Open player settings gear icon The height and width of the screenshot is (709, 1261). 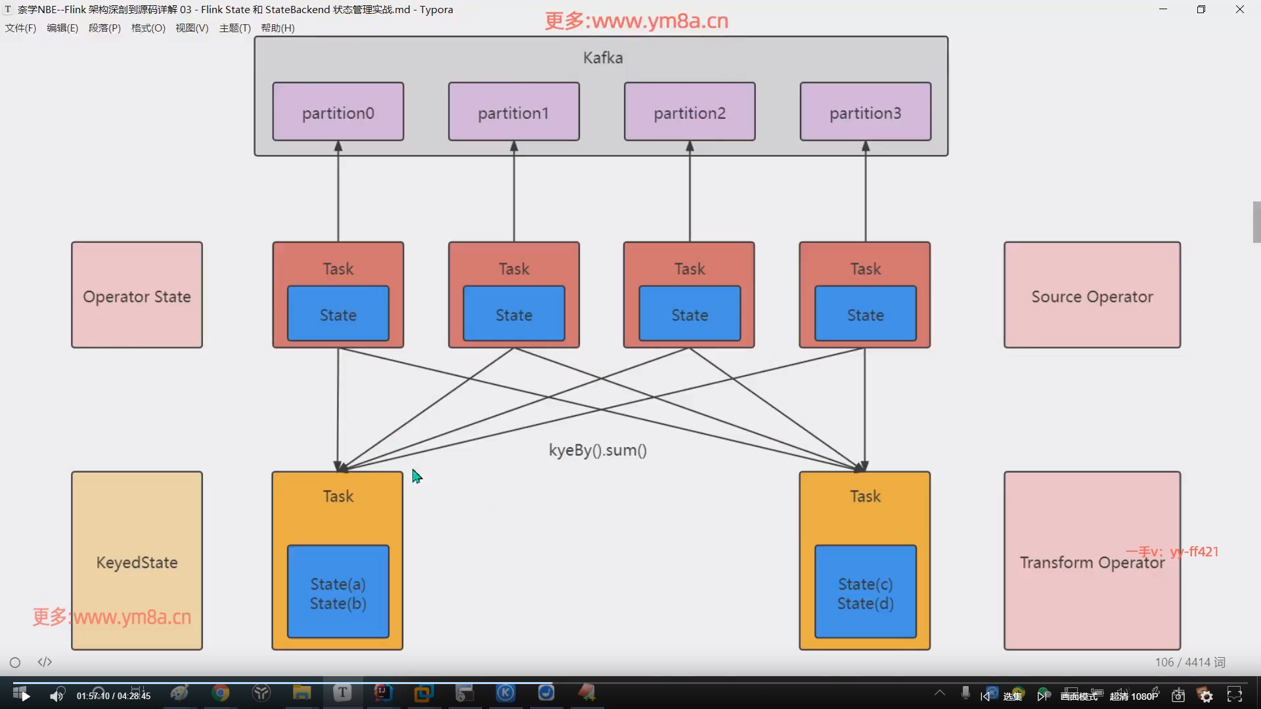(1206, 696)
